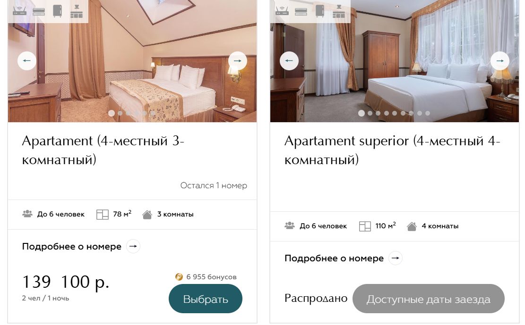Show next photo of Apartament superior
Viewport: 525px width, 325px height.
pos(500,61)
